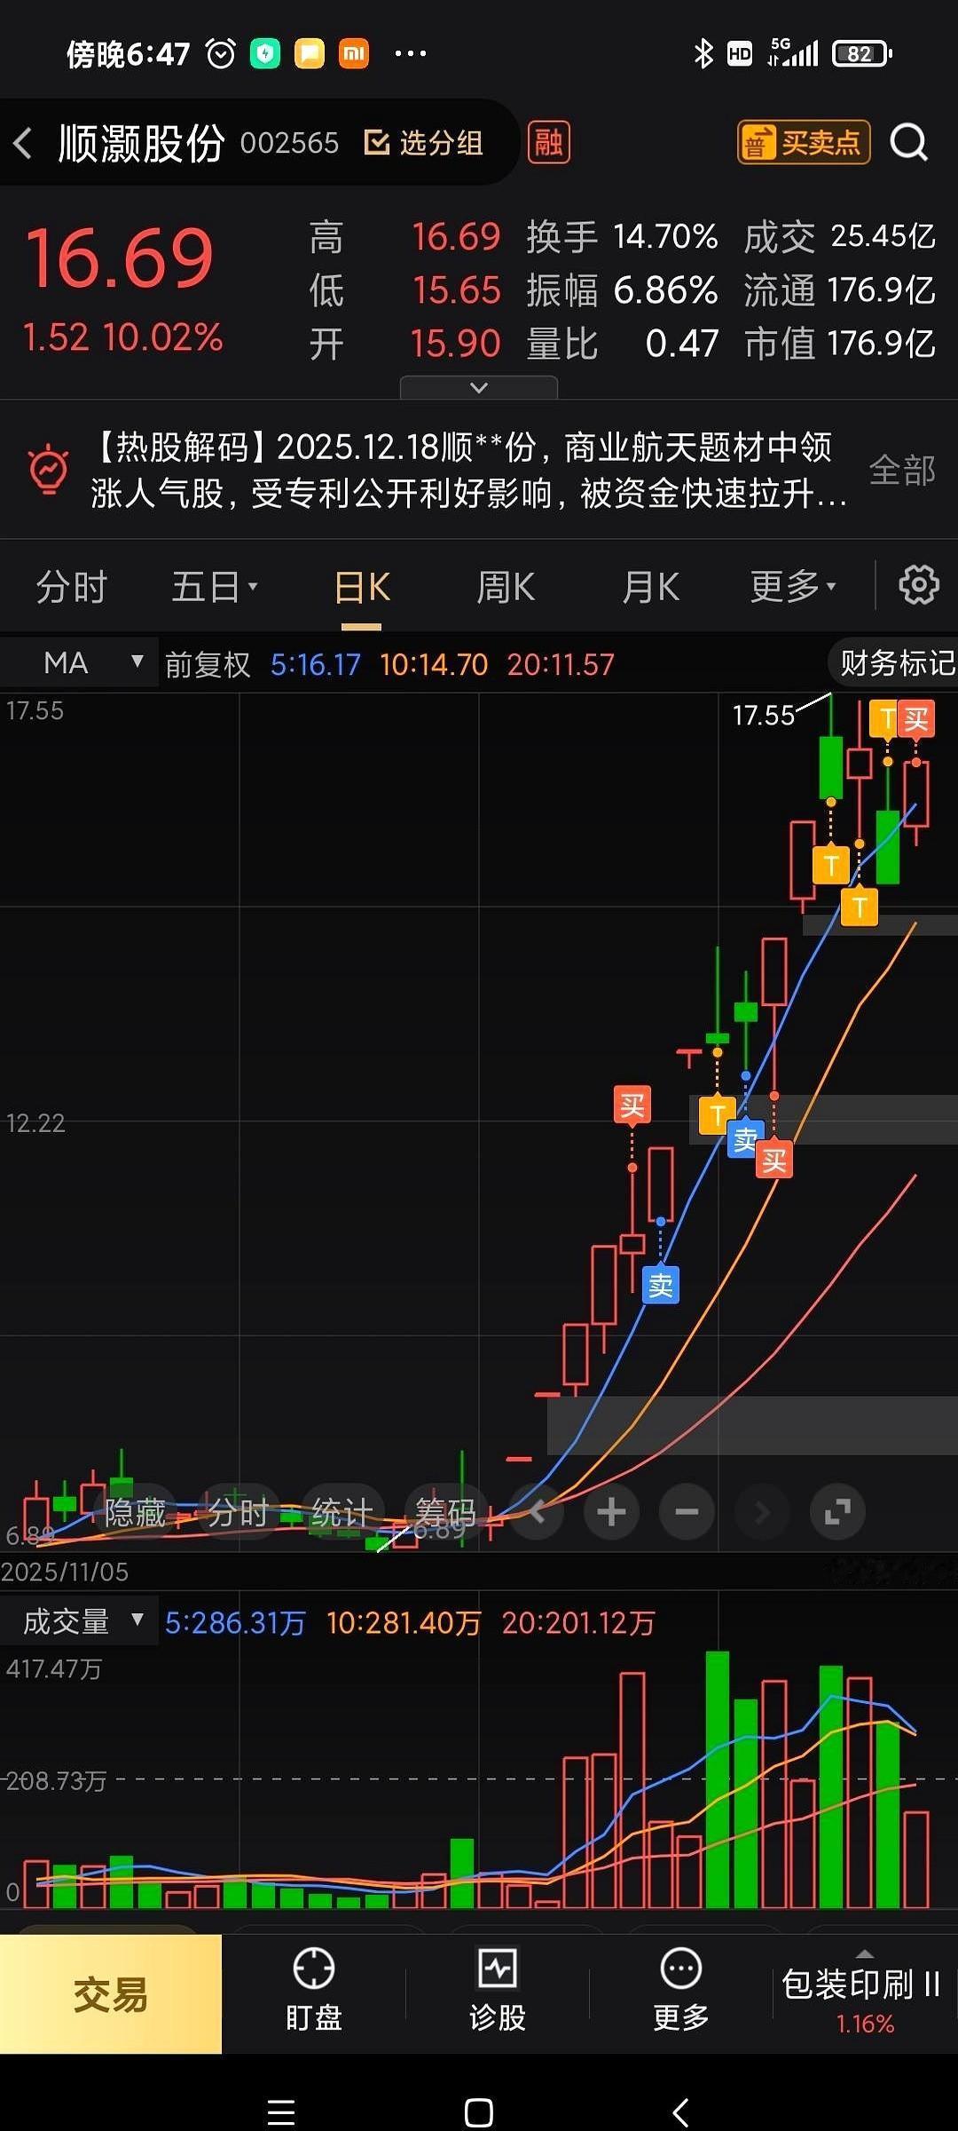
Task: Tap the lowest blue 卖 marker
Action: (x=660, y=1285)
